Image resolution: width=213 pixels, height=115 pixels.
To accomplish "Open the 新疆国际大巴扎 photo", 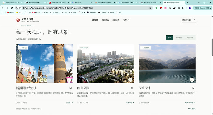I will coord(44,64).
